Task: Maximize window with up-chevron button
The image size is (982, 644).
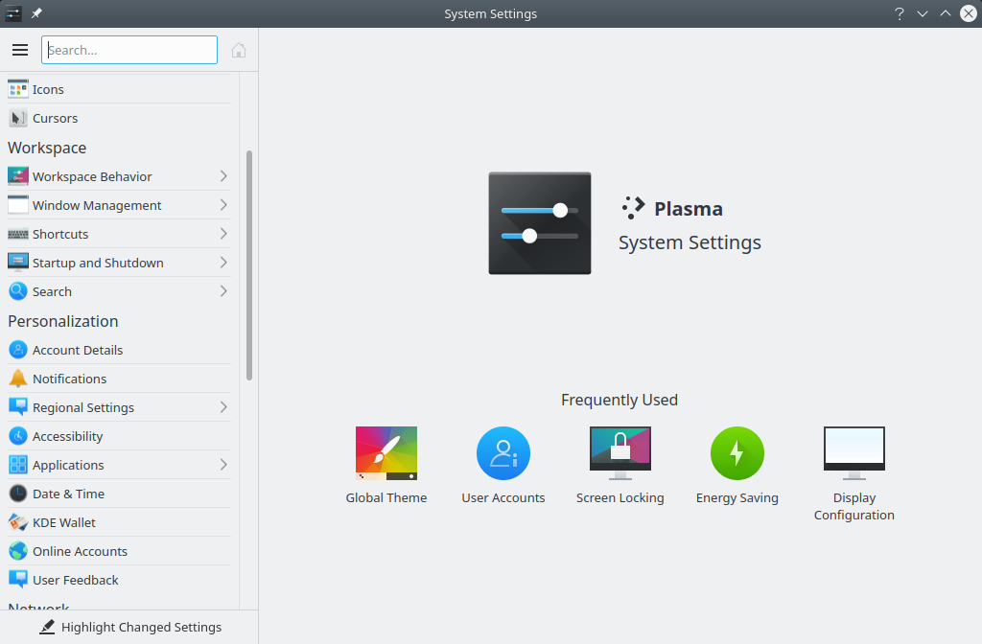Action: click(946, 13)
